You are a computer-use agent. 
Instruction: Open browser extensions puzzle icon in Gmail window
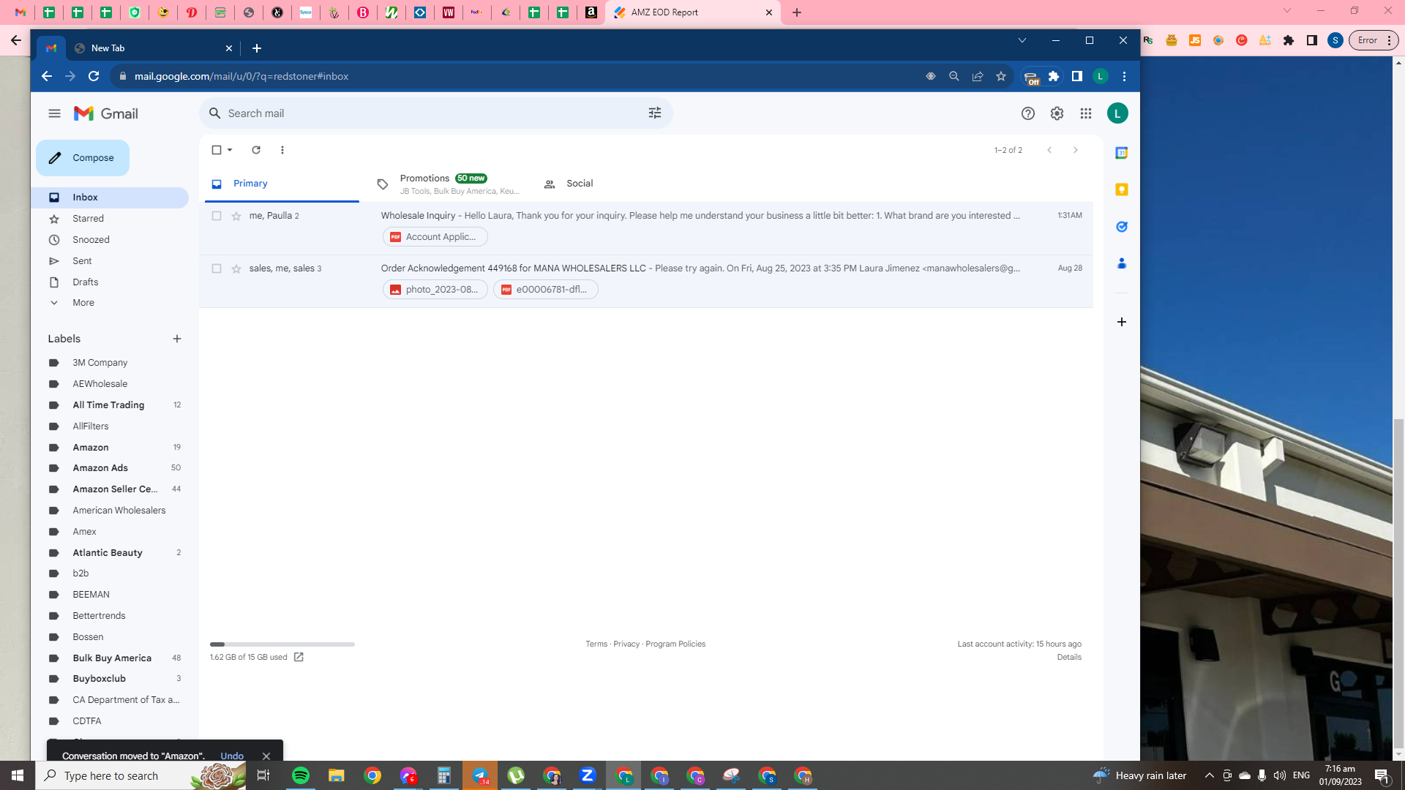1054,76
